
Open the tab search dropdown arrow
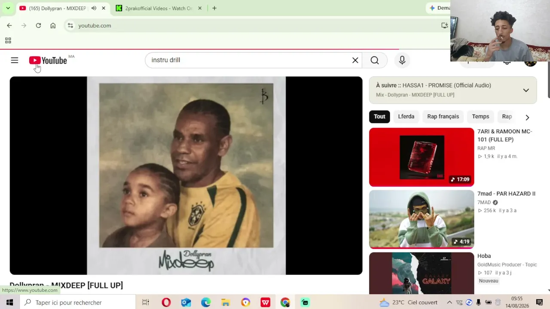click(8, 8)
